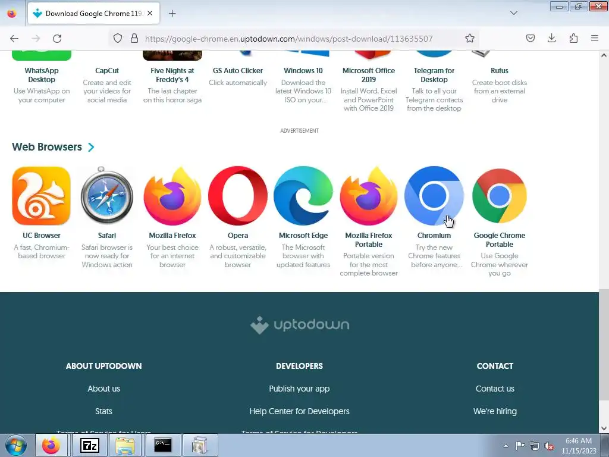Close the Download Google Chrome tab

[x=150, y=13]
